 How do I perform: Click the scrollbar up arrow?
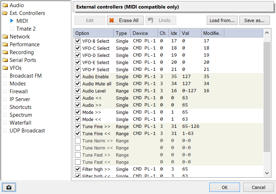click(267, 33)
